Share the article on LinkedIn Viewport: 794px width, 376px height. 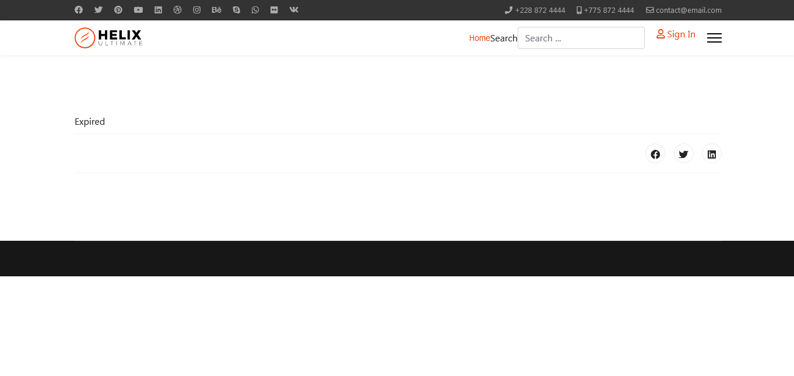(711, 153)
